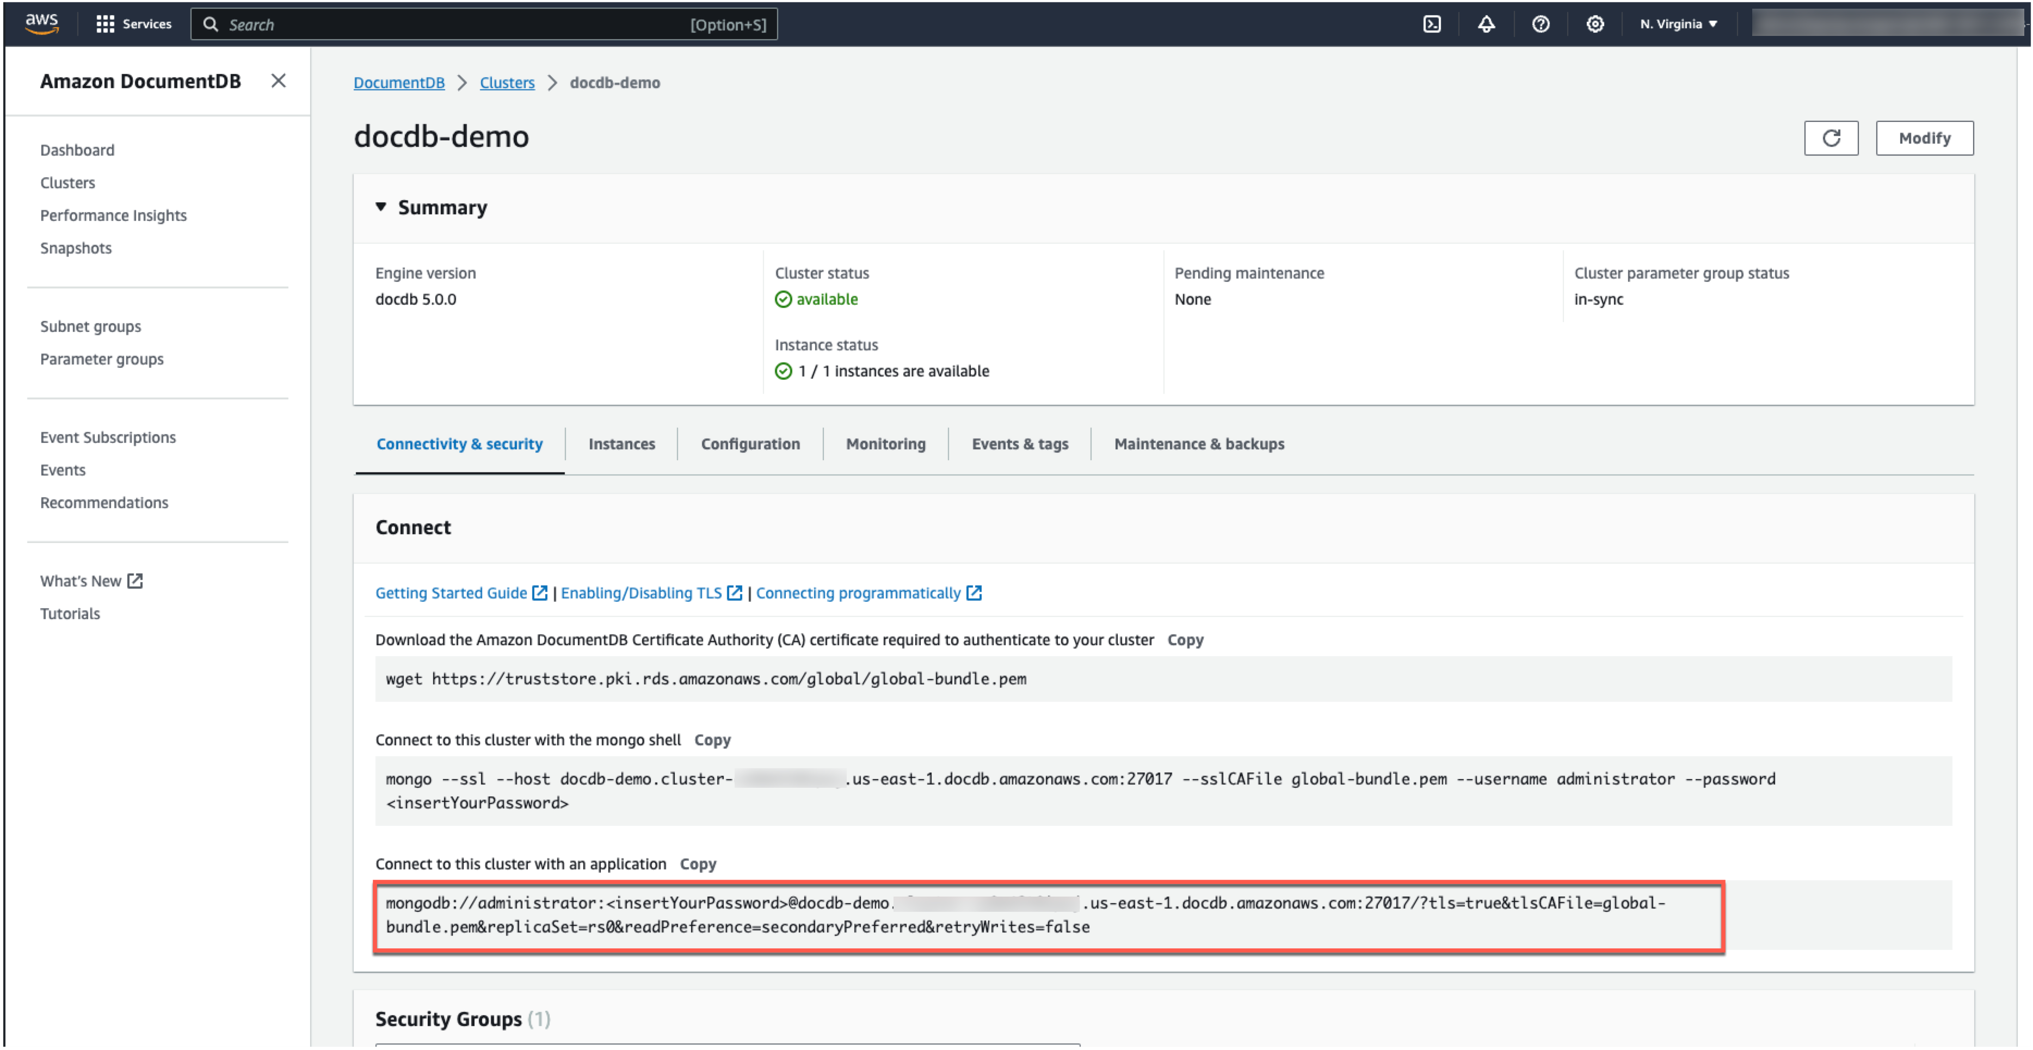Switch to the Monitoring tab
2033x1050 pixels.
click(x=885, y=443)
